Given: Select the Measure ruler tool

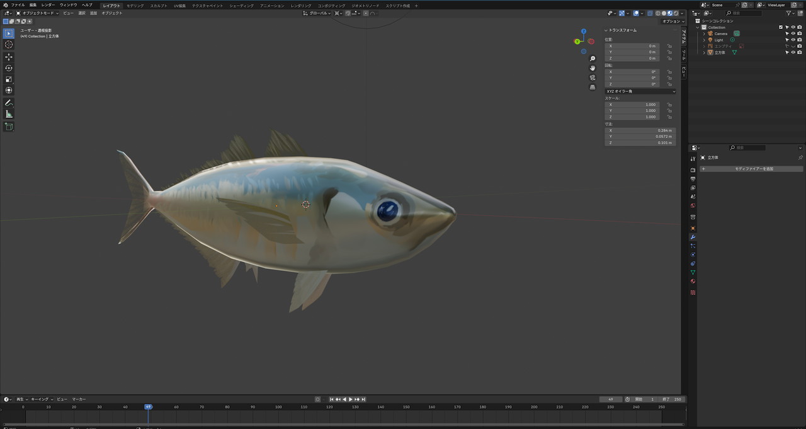Looking at the screenshot, I should 9,114.
